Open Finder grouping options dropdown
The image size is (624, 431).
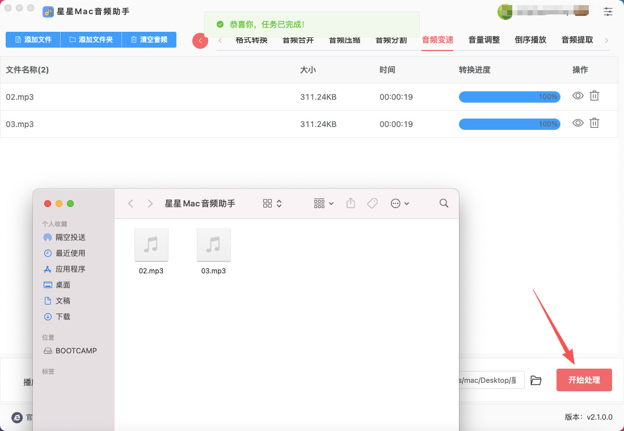point(323,204)
